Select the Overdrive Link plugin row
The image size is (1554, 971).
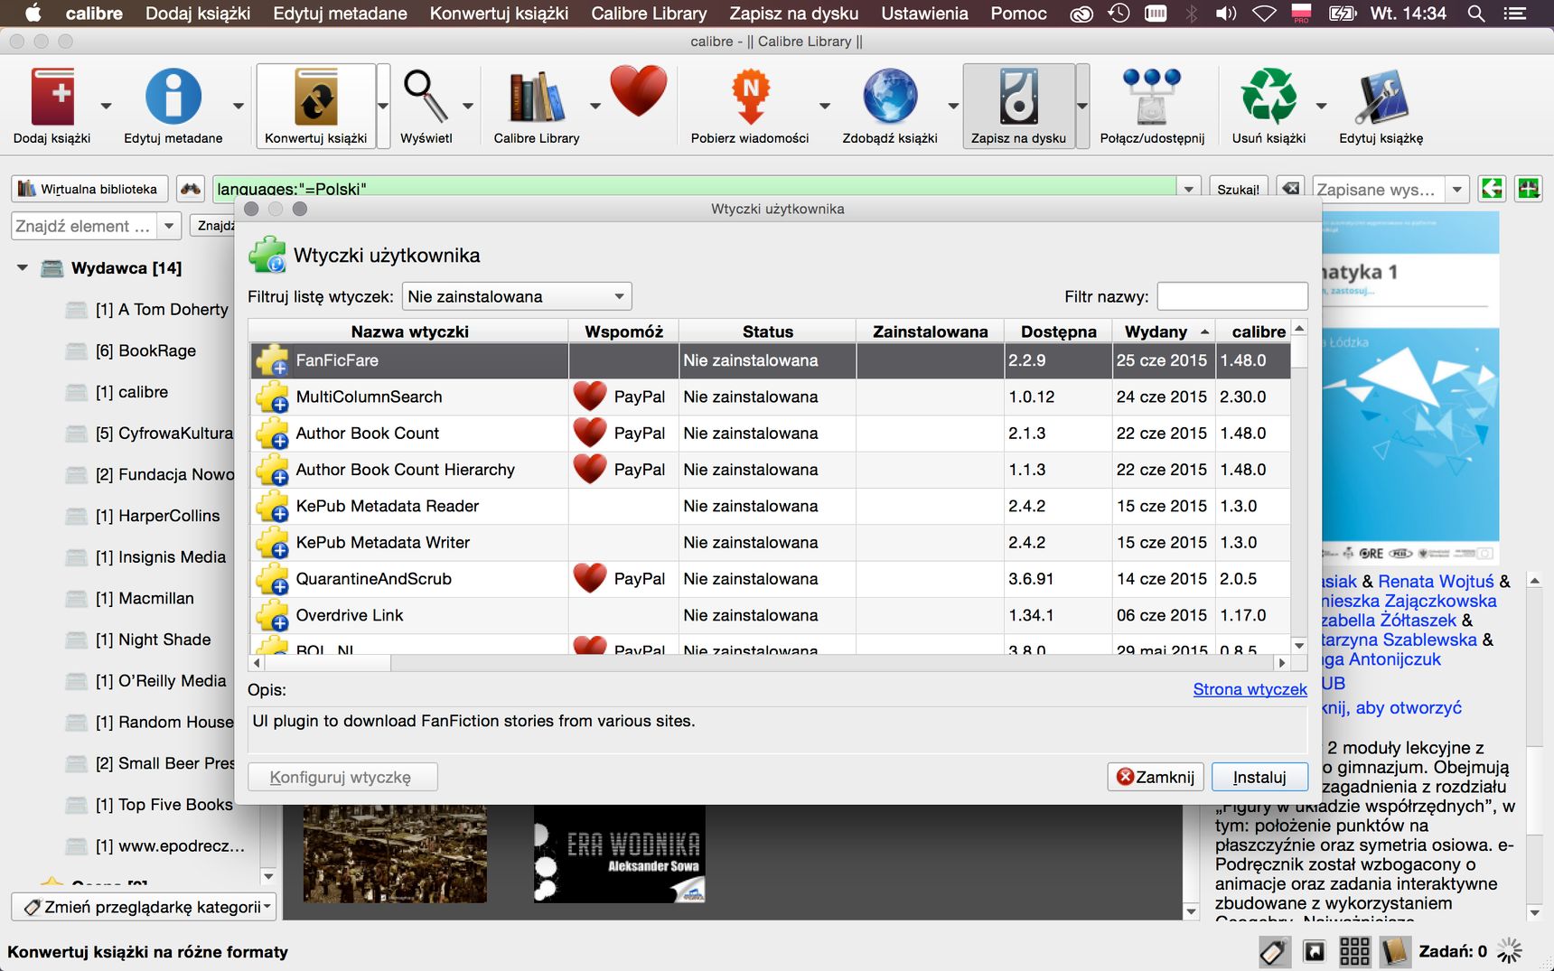click(x=770, y=615)
